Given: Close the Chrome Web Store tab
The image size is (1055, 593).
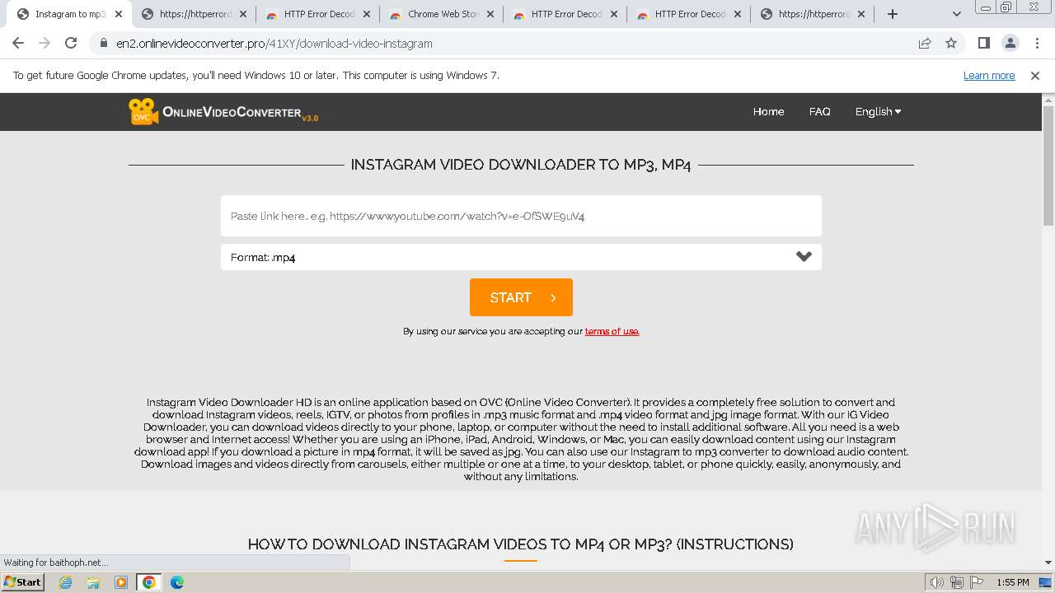Looking at the screenshot, I should 490,14.
